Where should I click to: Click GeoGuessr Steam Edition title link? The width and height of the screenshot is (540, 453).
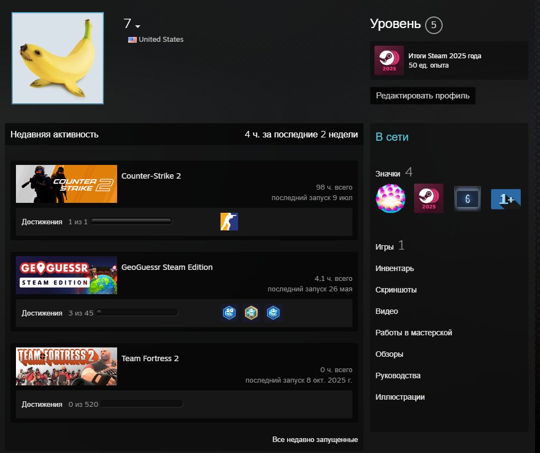coord(167,267)
